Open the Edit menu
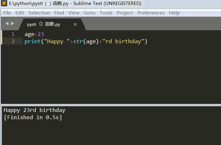 click(x=20, y=13)
